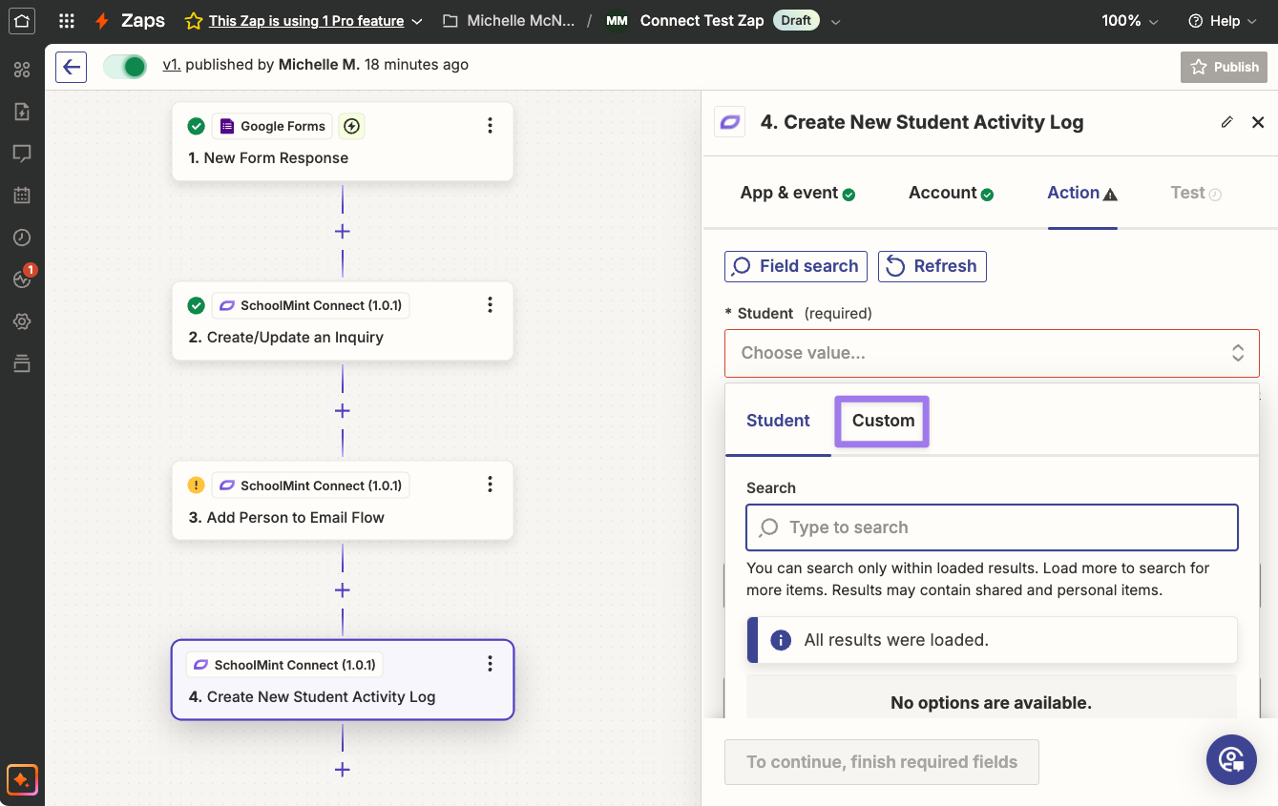1278x806 pixels.
Task: Click the Refresh button
Action: click(932, 266)
